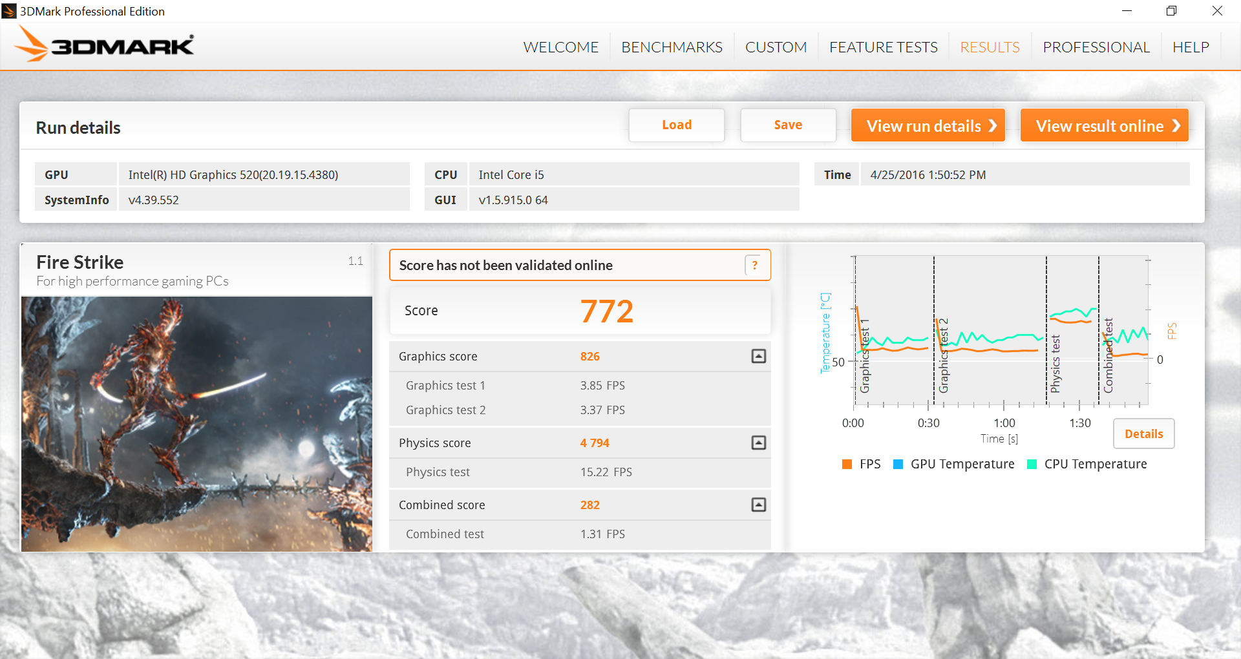The image size is (1241, 659).
Task: Open the Help tab
Action: pos(1191,47)
